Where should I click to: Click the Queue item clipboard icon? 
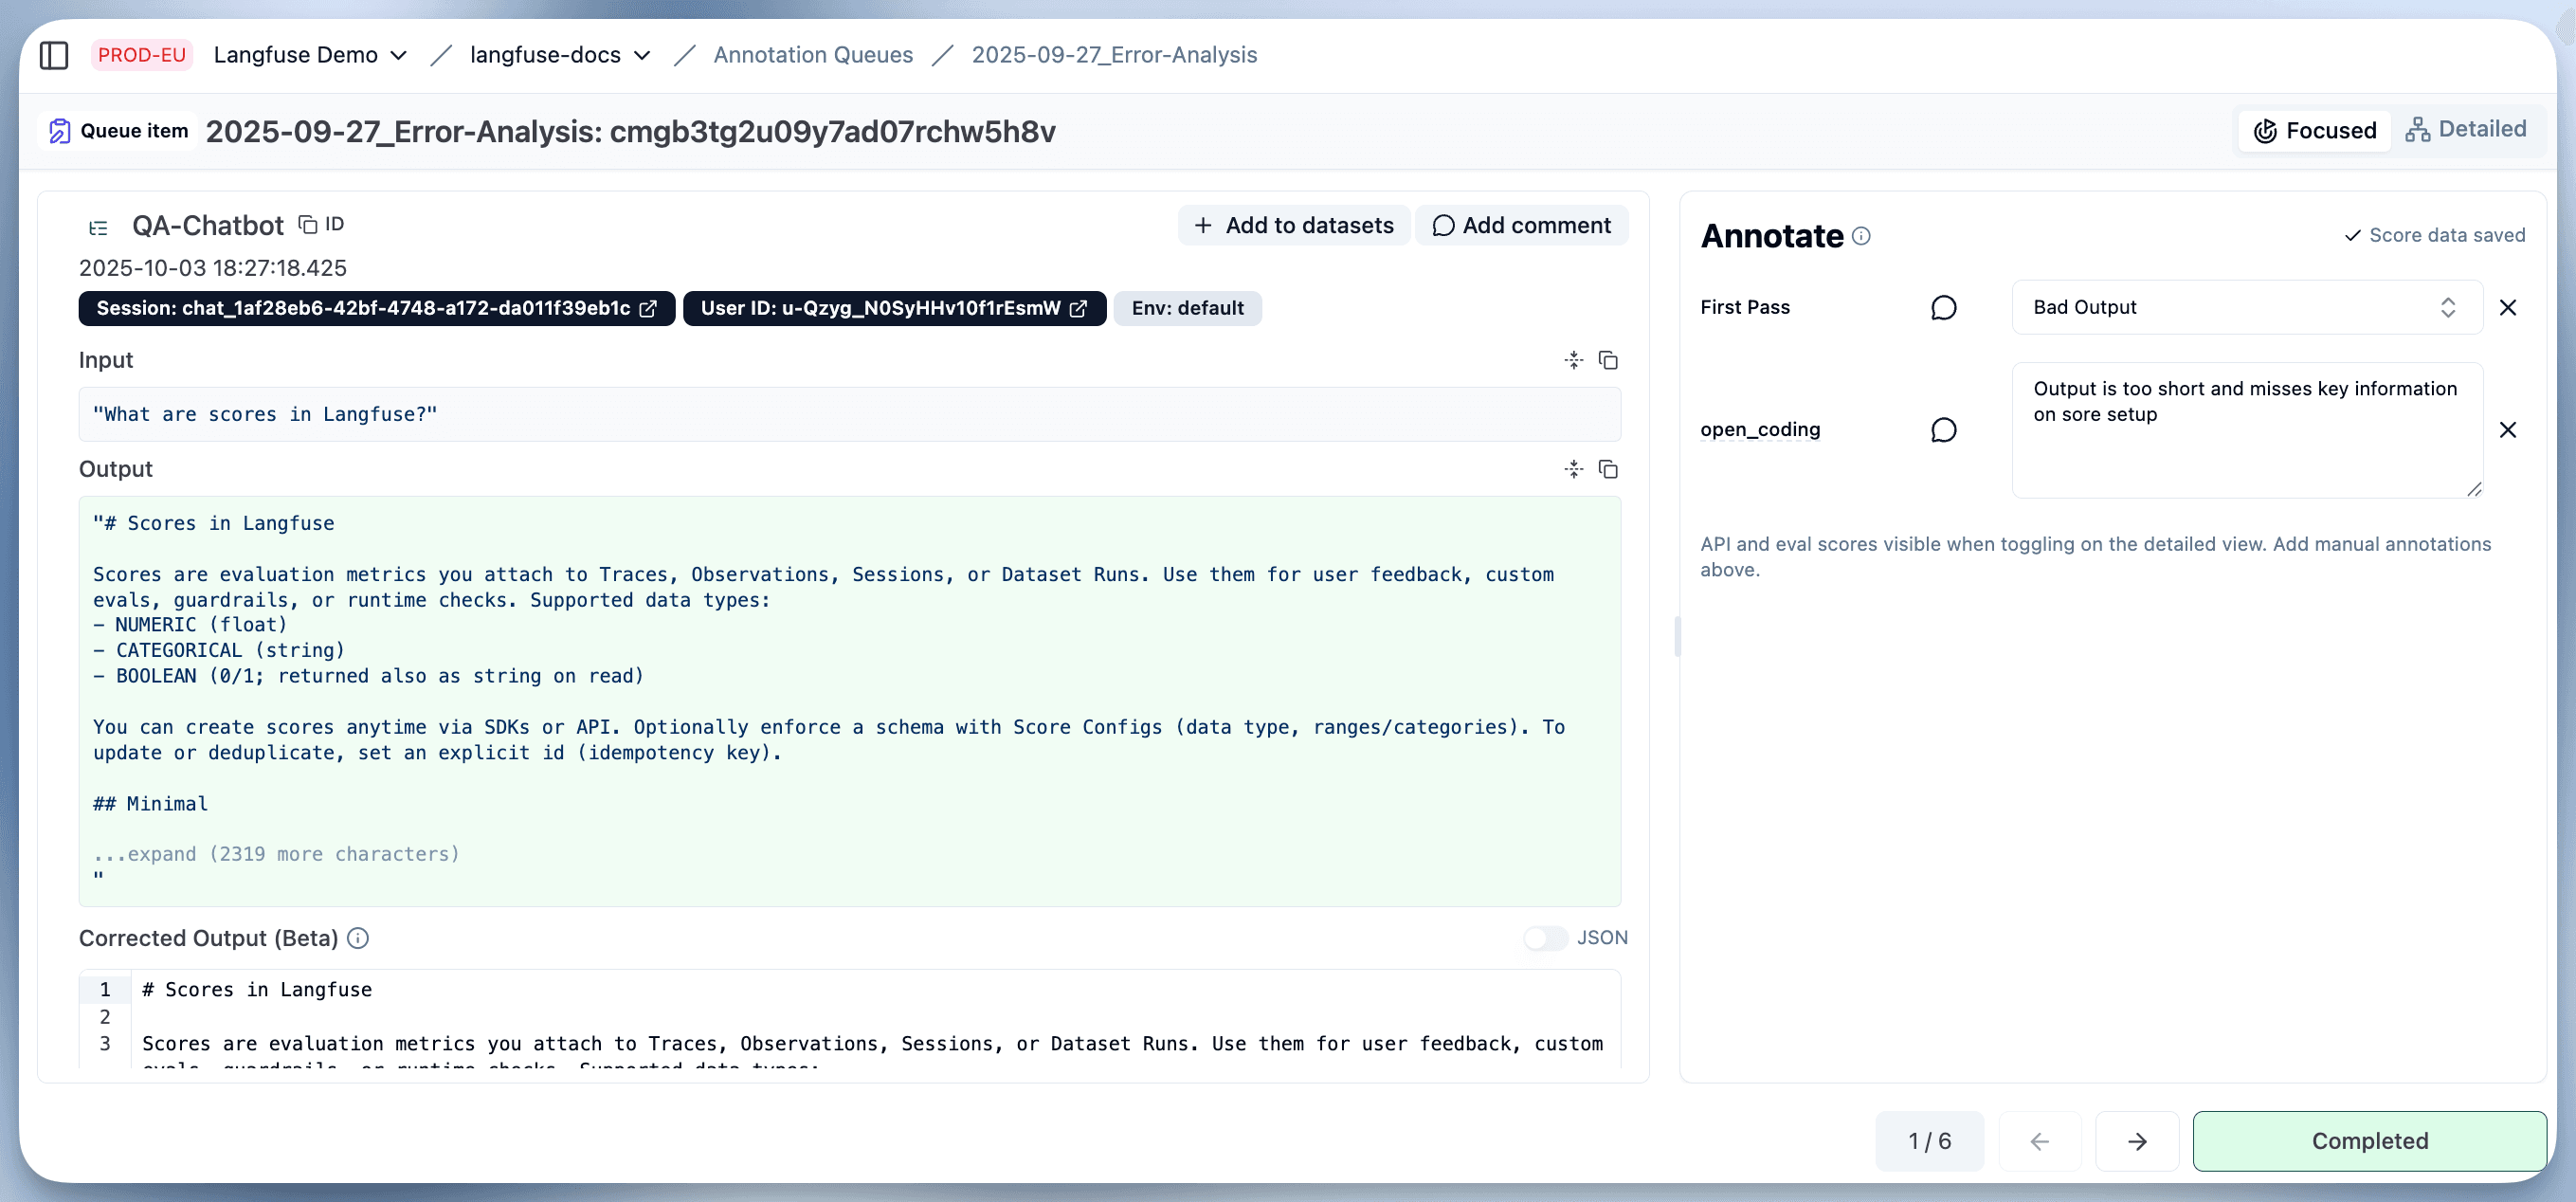coord(60,131)
